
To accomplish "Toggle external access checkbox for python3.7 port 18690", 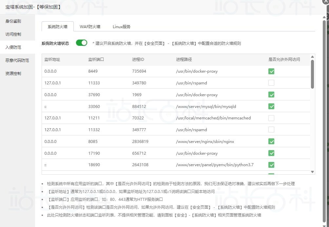I will (271, 165).
